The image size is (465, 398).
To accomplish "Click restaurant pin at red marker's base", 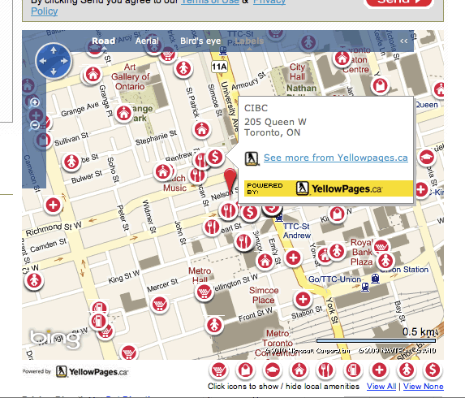I will tap(228, 210).
